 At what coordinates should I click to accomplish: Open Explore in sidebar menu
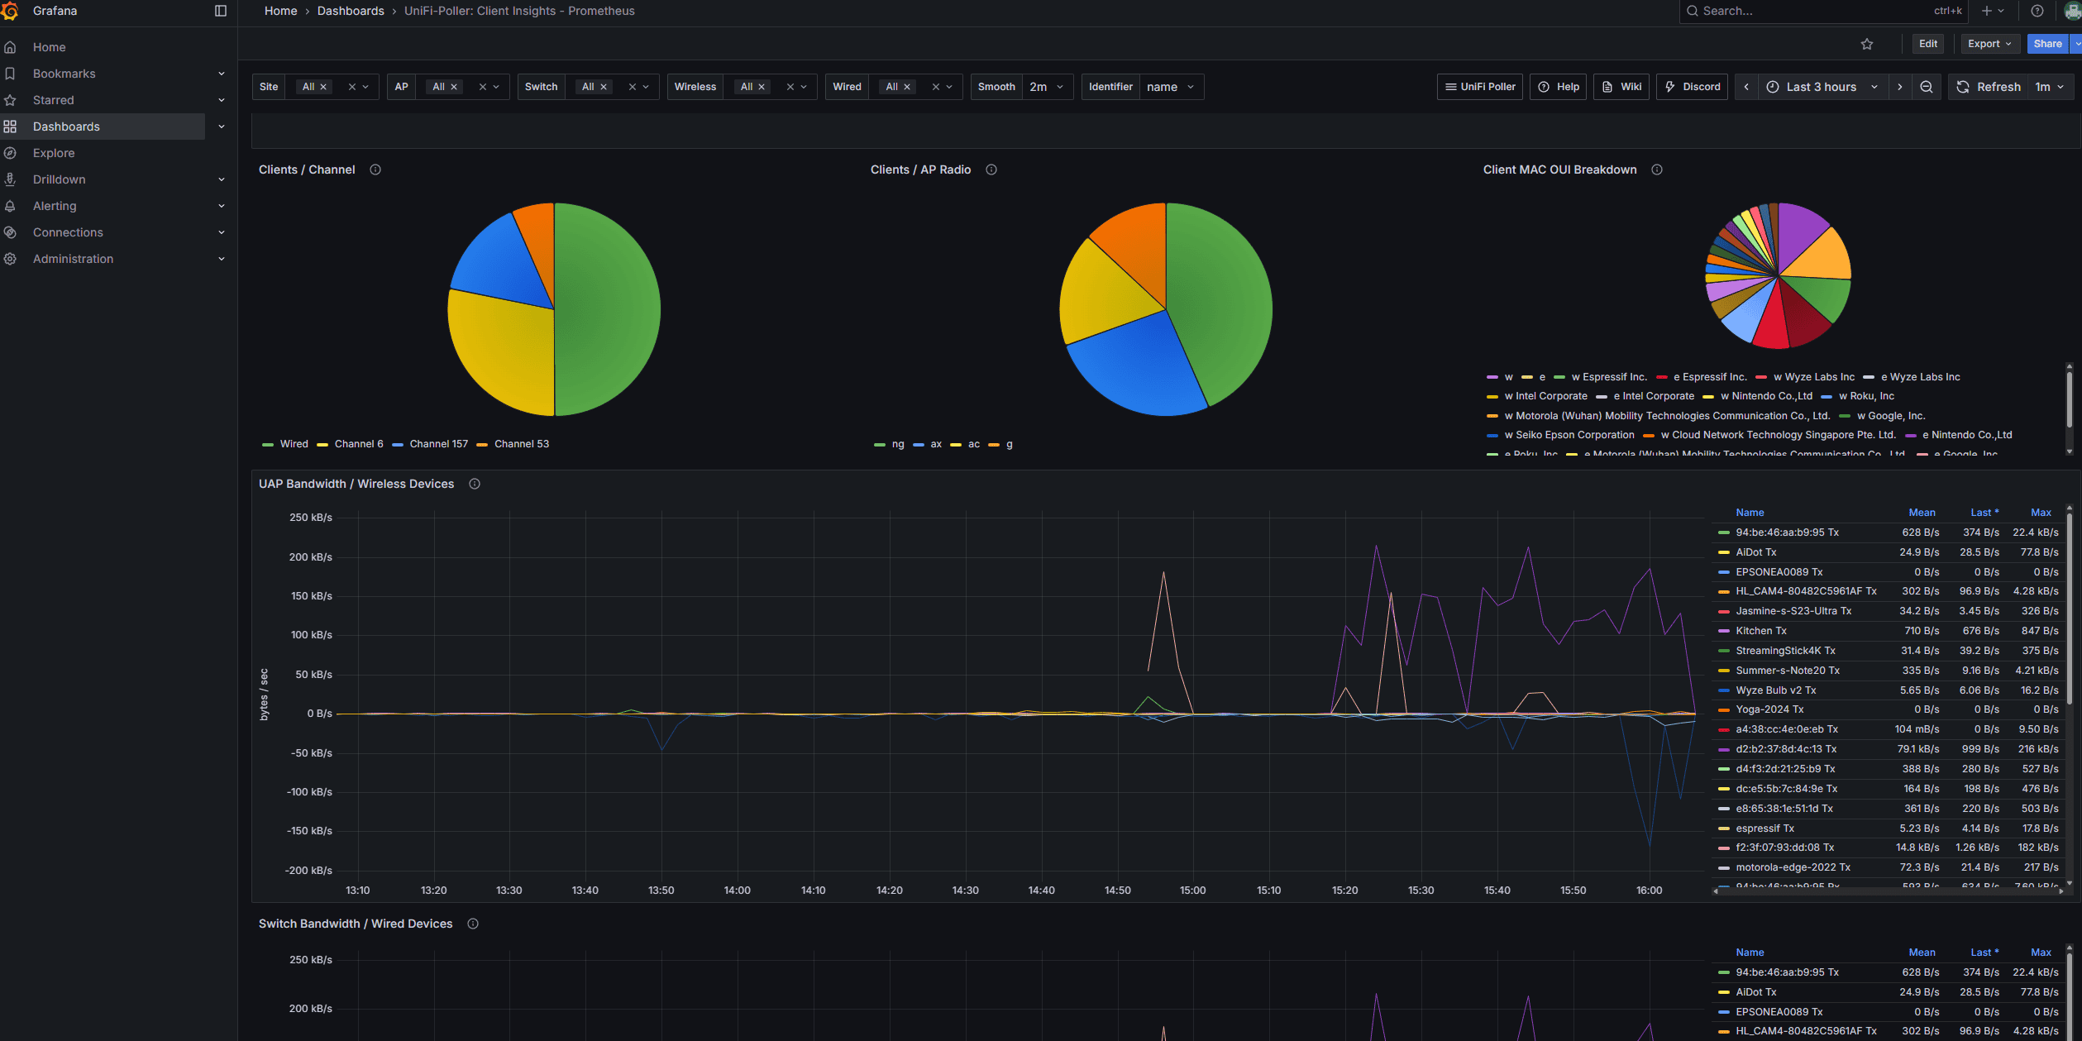pyautogui.click(x=54, y=153)
